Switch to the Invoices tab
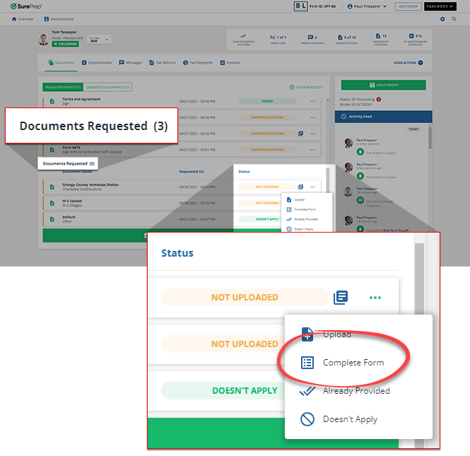The image size is (470, 456). point(230,63)
